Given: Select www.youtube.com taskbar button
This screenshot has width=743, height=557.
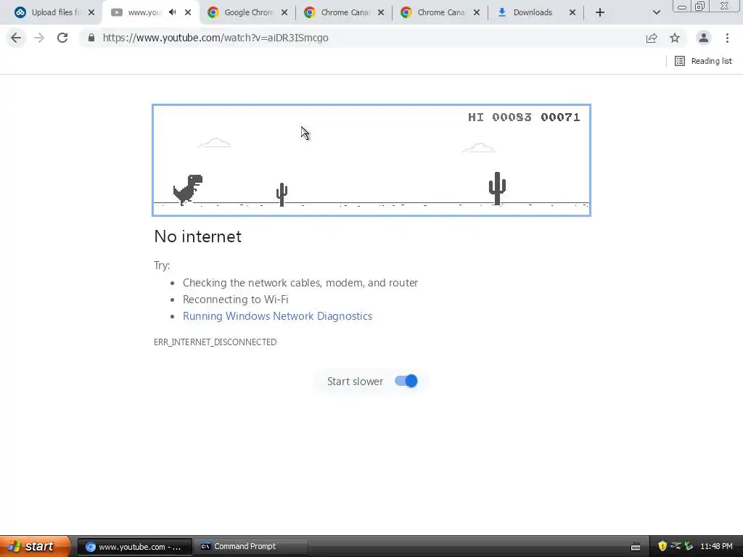Looking at the screenshot, I should pos(134,547).
